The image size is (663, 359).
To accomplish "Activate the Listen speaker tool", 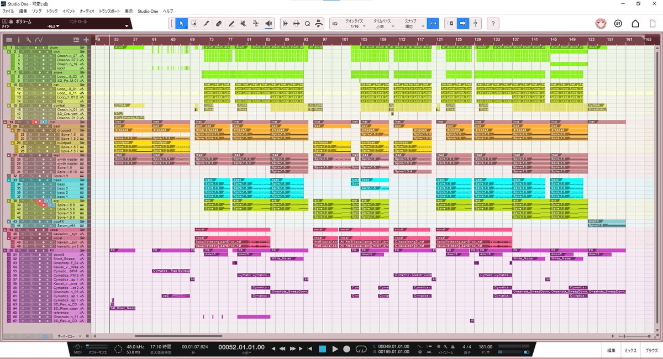I will click(268, 23).
